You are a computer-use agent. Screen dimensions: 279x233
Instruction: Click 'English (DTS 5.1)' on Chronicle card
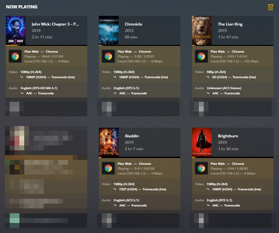click(126, 88)
